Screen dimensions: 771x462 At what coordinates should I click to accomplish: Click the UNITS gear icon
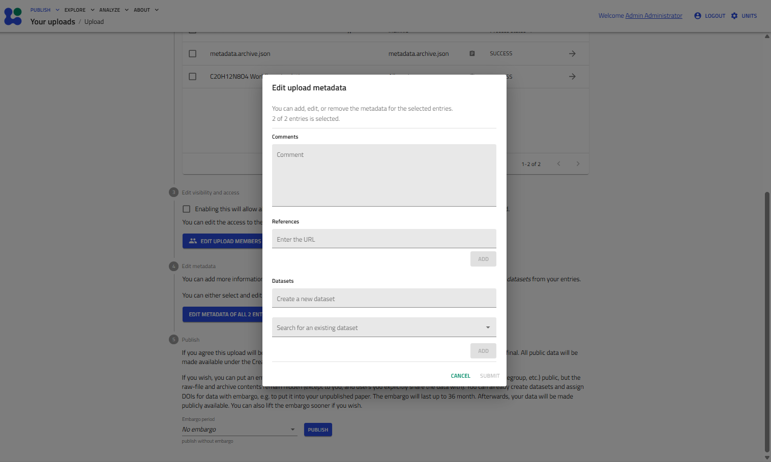[x=734, y=16]
